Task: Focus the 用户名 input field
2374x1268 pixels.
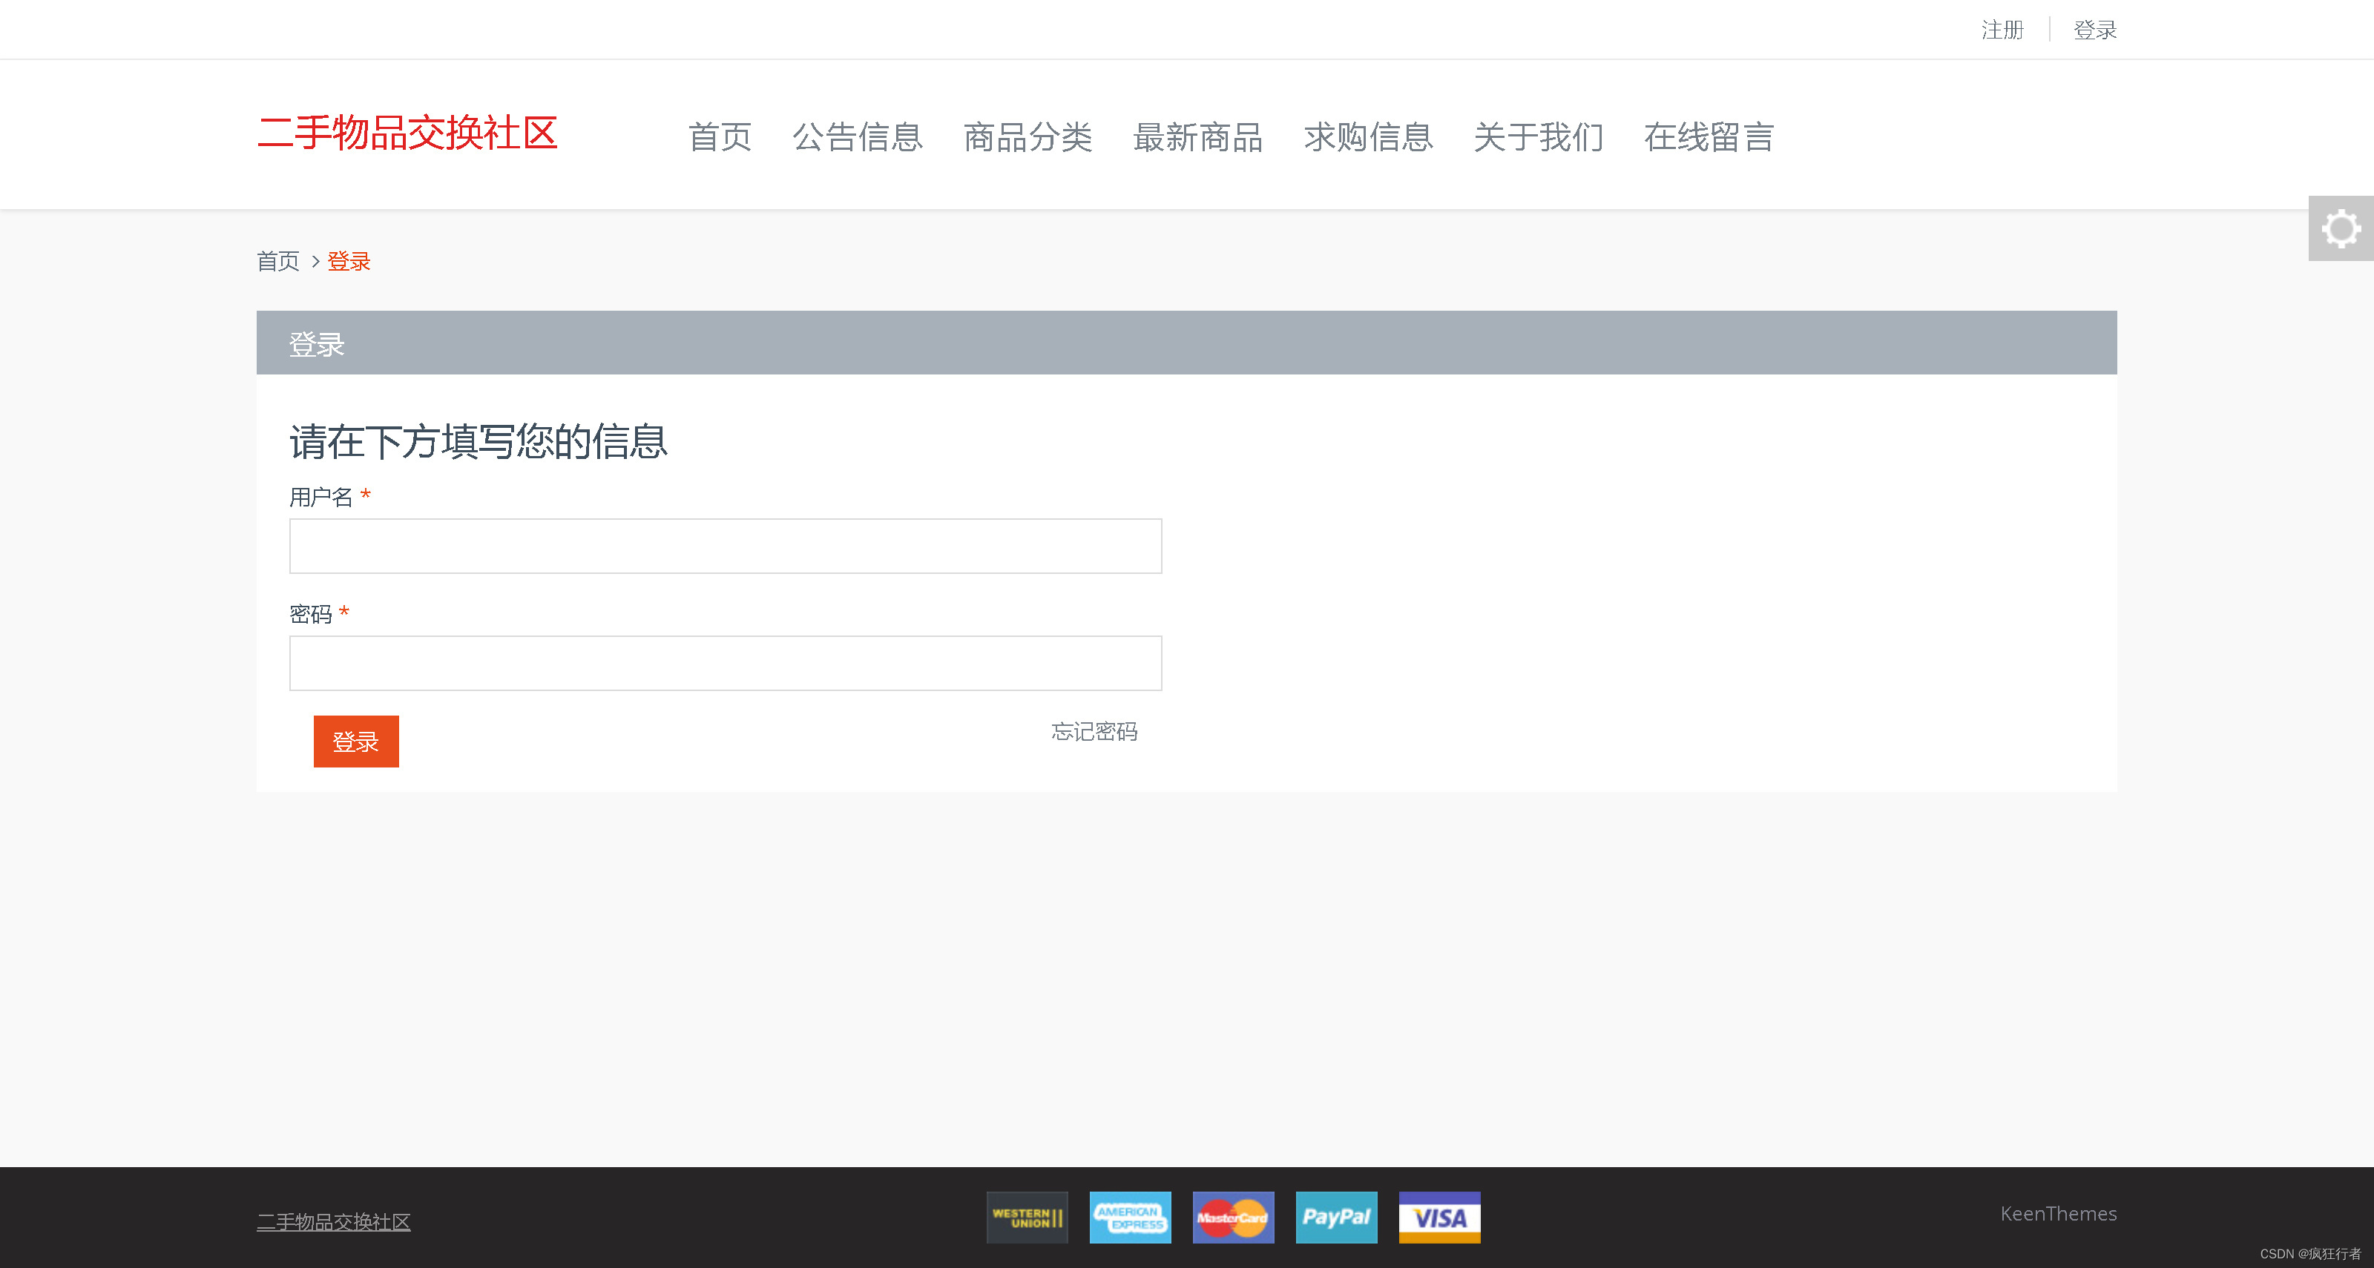Action: 726,546
